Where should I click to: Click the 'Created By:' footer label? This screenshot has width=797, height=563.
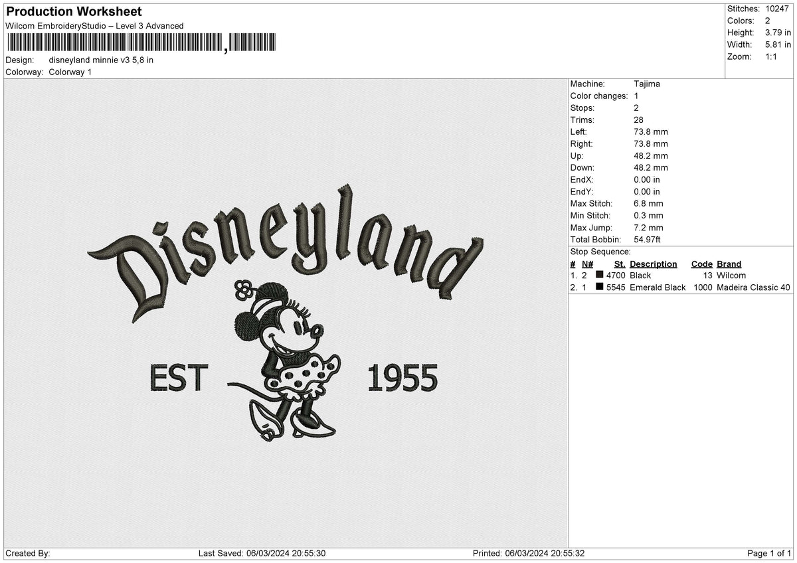point(28,554)
